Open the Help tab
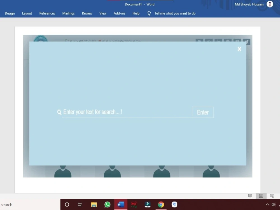The height and width of the screenshot is (210, 280). tap(136, 13)
